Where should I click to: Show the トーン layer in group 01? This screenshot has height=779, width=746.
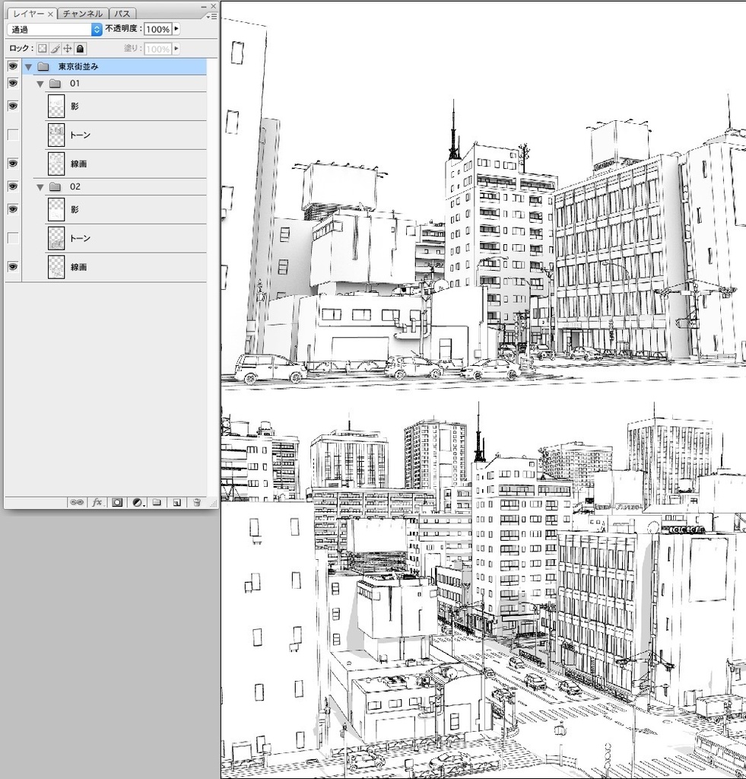click(12, 135)
